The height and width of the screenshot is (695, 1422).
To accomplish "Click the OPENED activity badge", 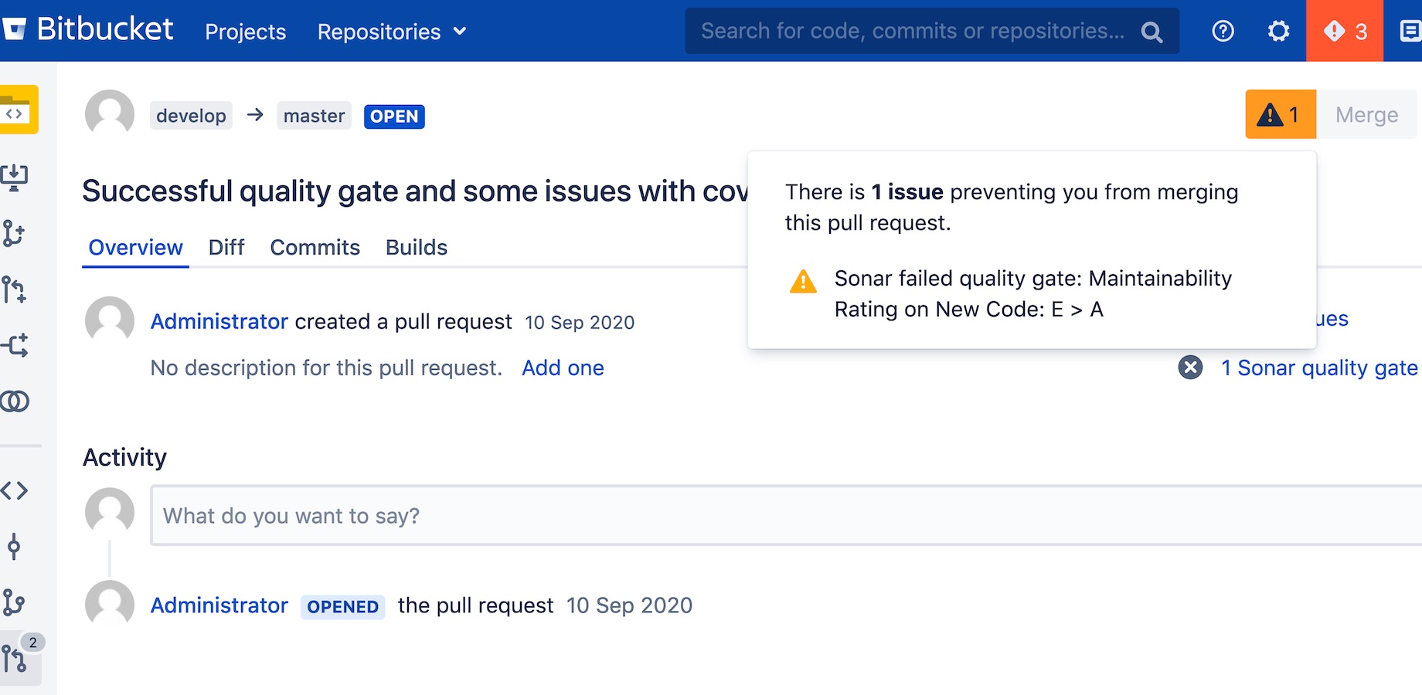I will (x=342, y=607).
